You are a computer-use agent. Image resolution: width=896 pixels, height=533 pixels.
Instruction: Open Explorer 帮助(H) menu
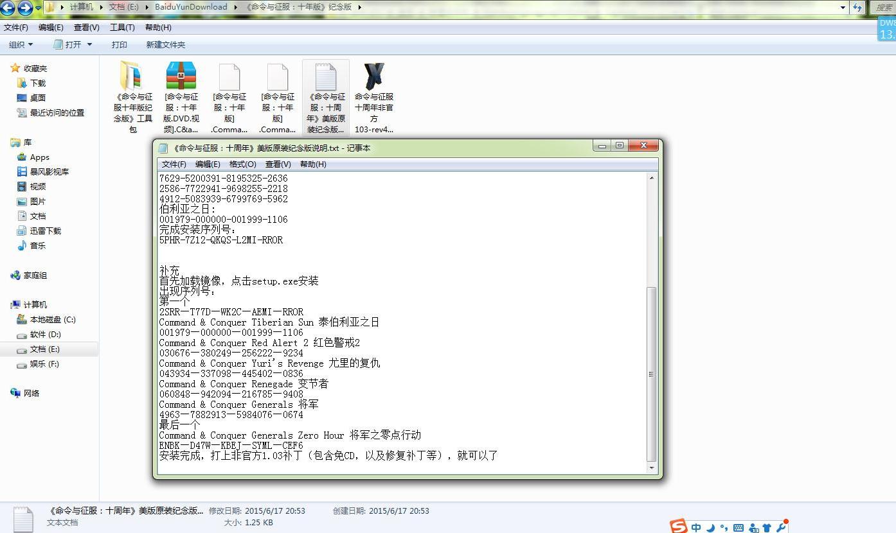click(158, 28)
